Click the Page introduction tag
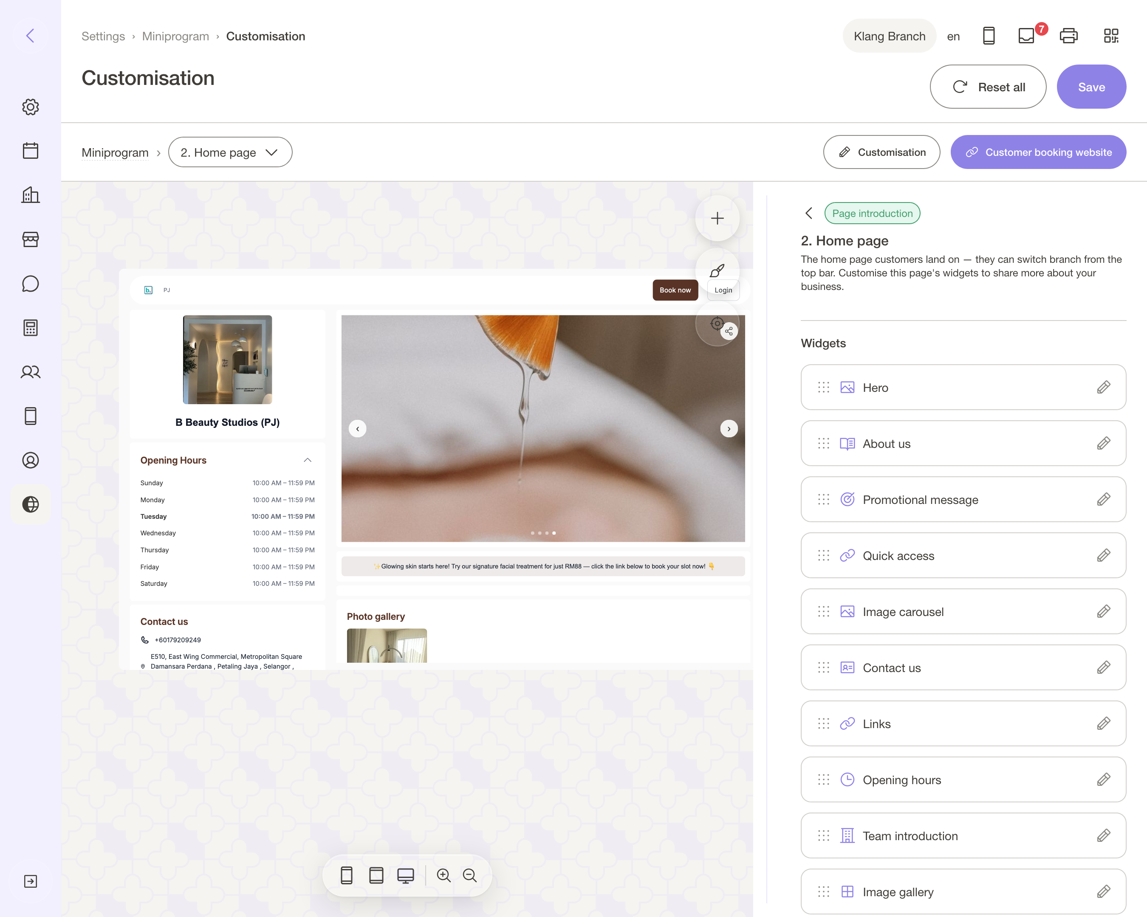Viewport: 1147px width, 917px height. point(872,213)
